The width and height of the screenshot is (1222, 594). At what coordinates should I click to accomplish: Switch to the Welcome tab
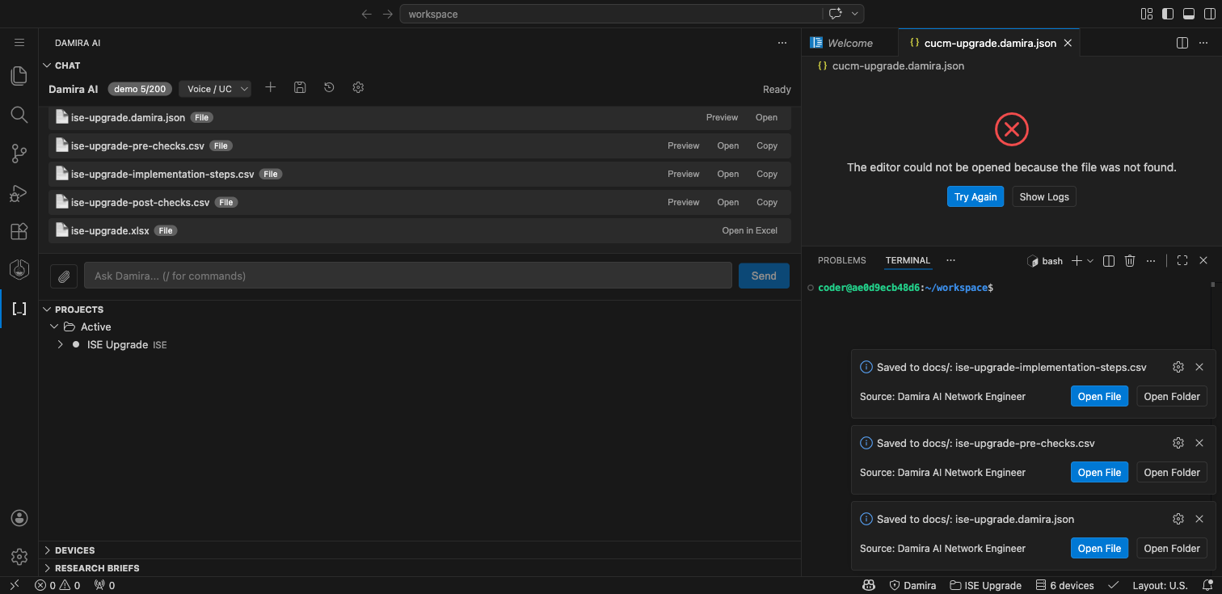(849, 43)
